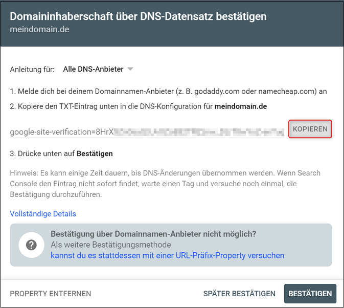
Task: Click step 1 about Domainnamen-Anbieter login
Action: pyautogui.click(x=168, y=92)
